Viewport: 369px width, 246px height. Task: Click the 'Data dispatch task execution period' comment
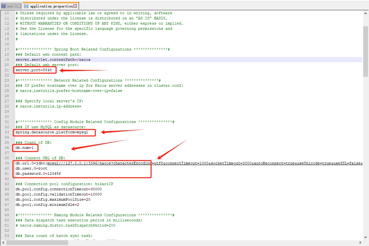tap(79, 220)
